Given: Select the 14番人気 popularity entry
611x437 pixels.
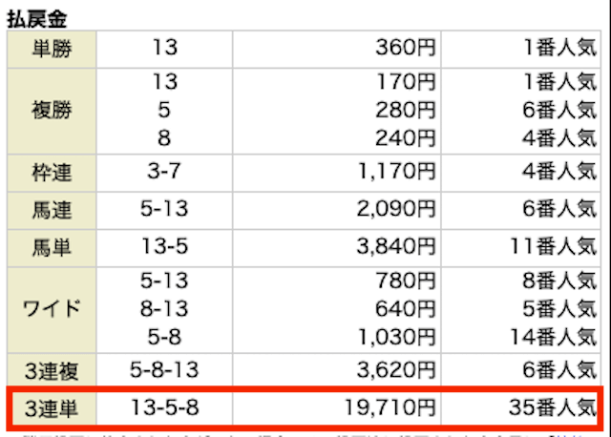Looking at the screenshot, I should click(554, 338).
